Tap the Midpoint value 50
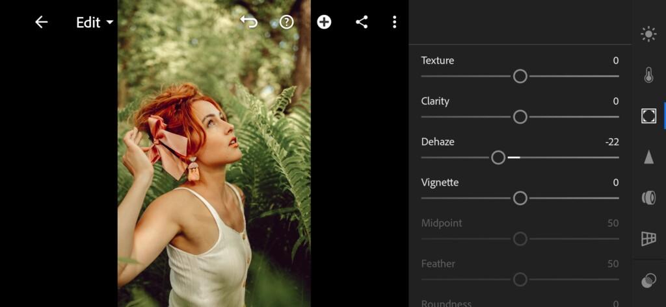This screenshot has width=666, height=307. tap(613, 223)
